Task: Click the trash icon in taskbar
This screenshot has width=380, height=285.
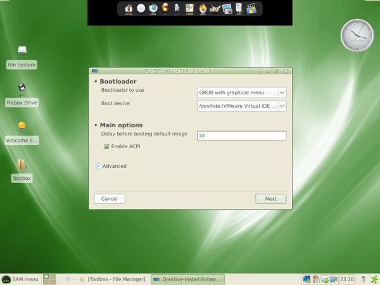Action: 363,279
